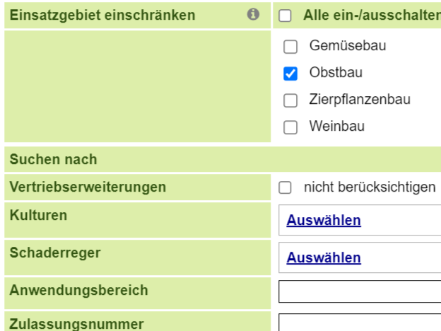This screenshot has width=441, height=331.
Task: Open the Auswählen link for Schaderreger
Action: (x=324, y=257)
